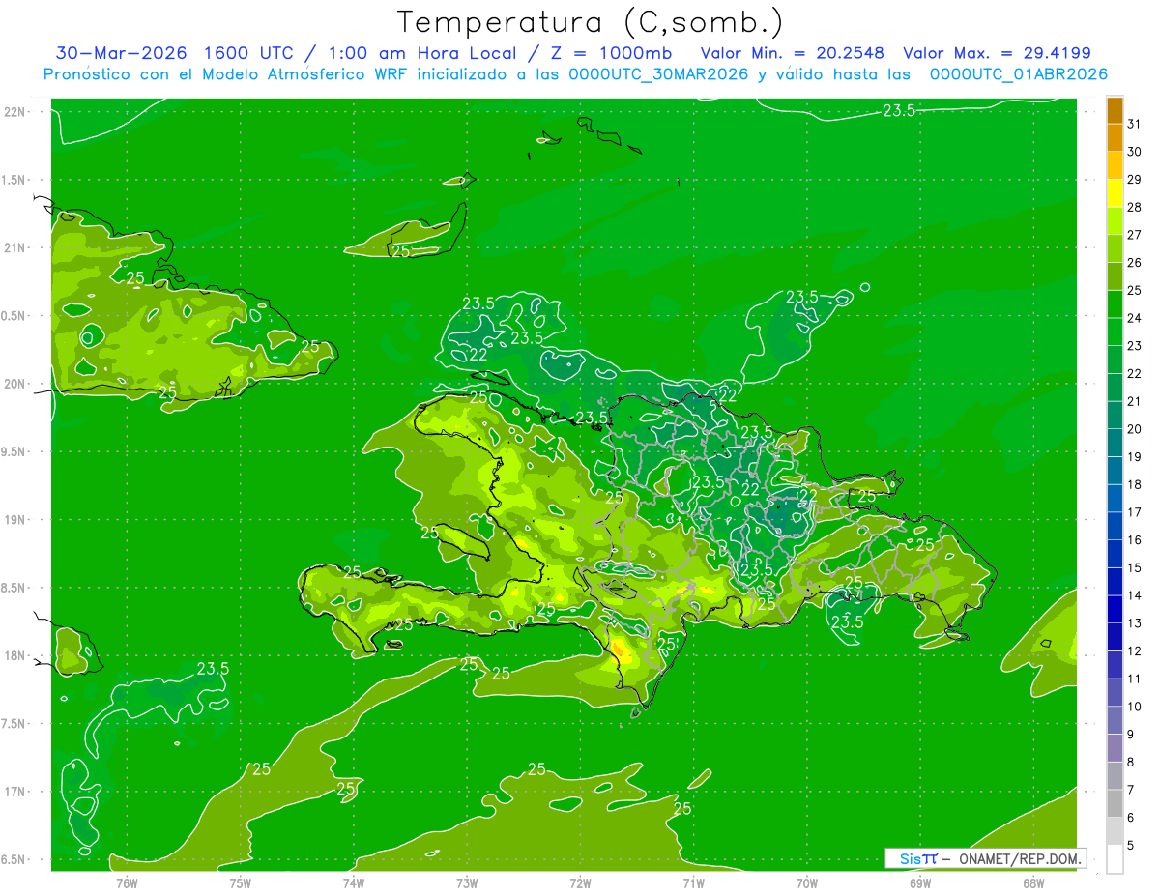Click the 18N latitude axis label
1160x896 pixels.
[x=16, y=655]
